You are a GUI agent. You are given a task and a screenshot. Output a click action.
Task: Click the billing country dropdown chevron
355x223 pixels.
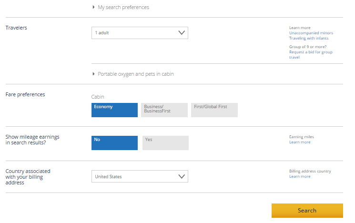coord(182,176)
